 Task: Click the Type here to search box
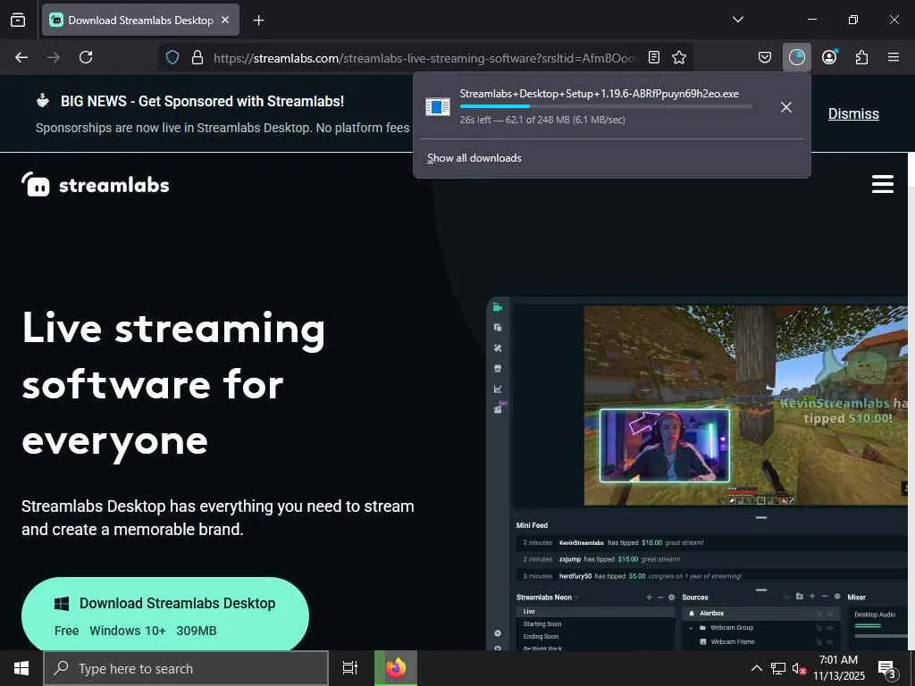click(x=186, y=668)
